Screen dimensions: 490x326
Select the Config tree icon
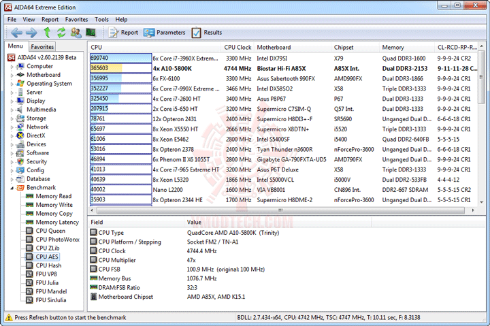[x=20, y=170]
